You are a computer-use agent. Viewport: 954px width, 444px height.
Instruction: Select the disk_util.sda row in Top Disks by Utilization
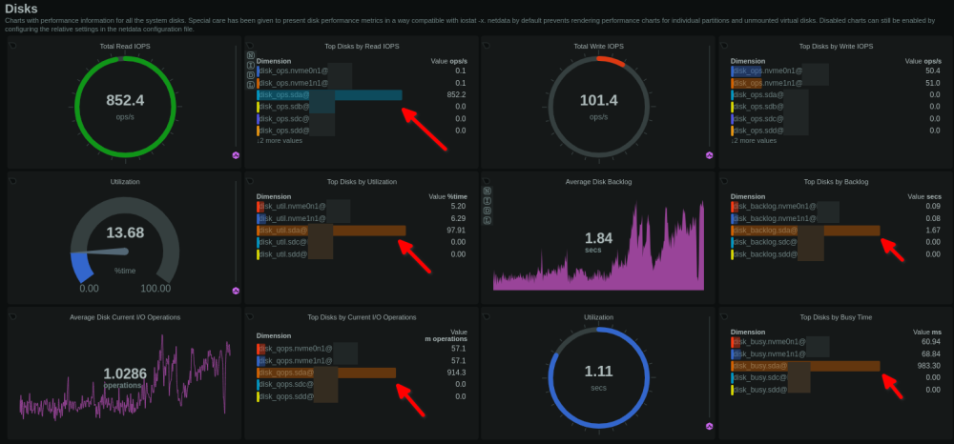click(362, 231)
